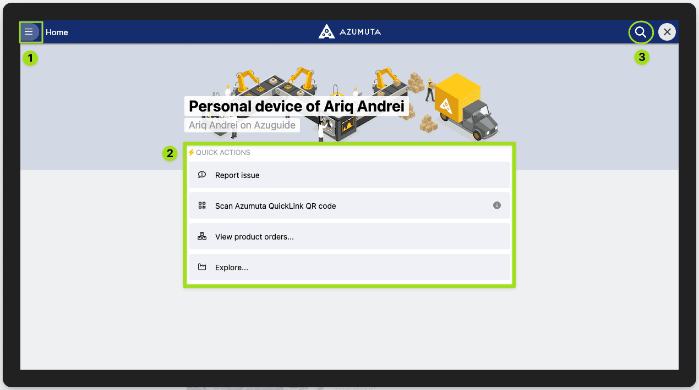The image size is (699, 390).
Task: Click the speech bubble icon beside Report issue
Action: tap(202, 175)
